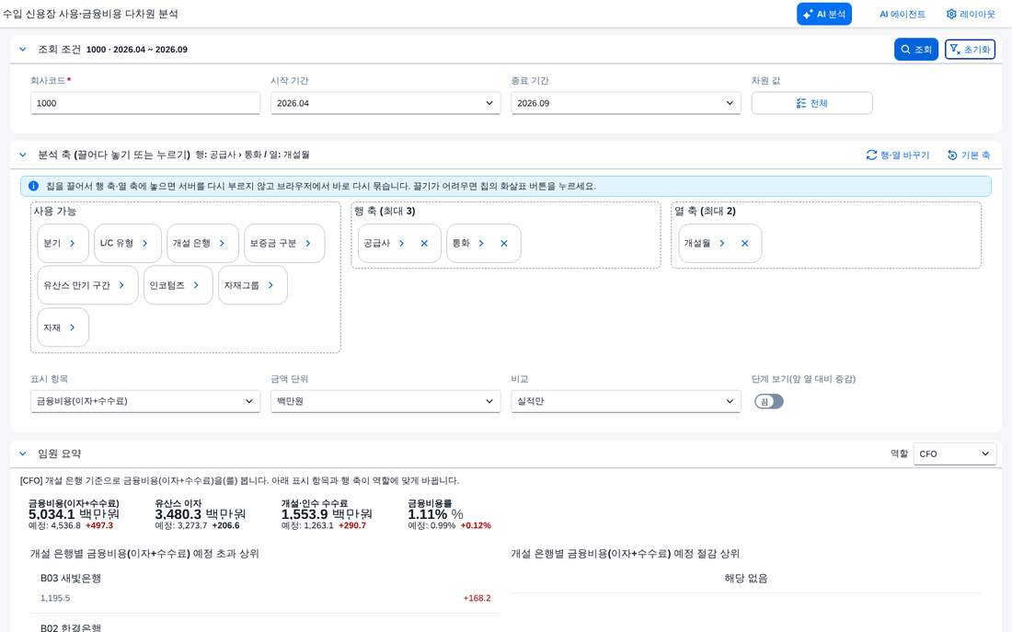Click arrow on 개설 은행 chip

pyautogui.click(x=222, y=244)
